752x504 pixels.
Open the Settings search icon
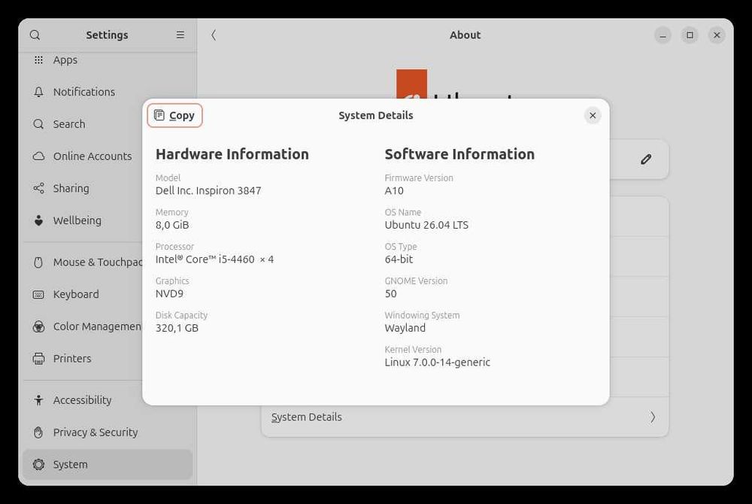pyautogui.click(x=35, y=35)
